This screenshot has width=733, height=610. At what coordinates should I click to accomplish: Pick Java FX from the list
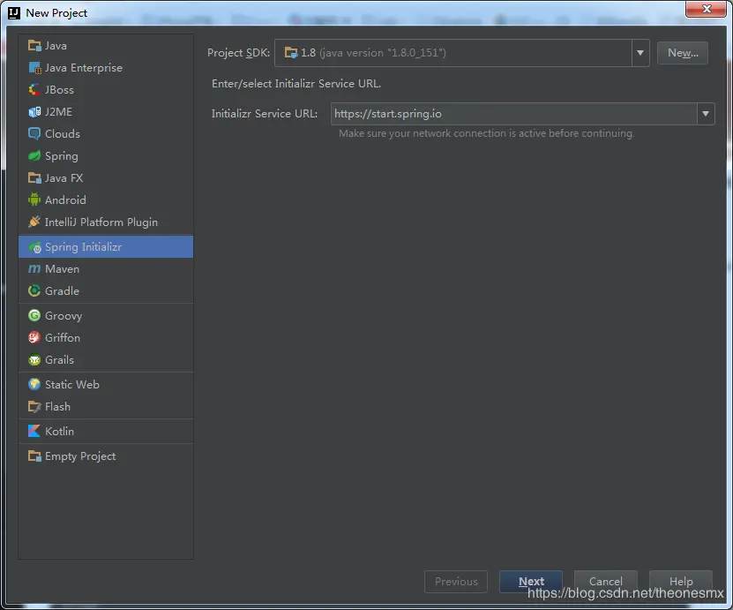106,178
